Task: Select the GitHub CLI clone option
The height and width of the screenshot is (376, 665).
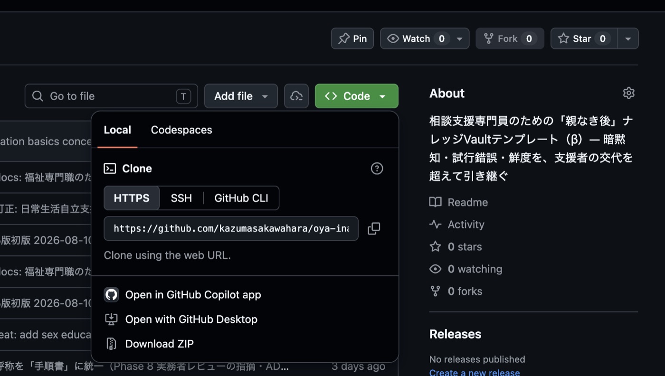Action: click(241, 198)
